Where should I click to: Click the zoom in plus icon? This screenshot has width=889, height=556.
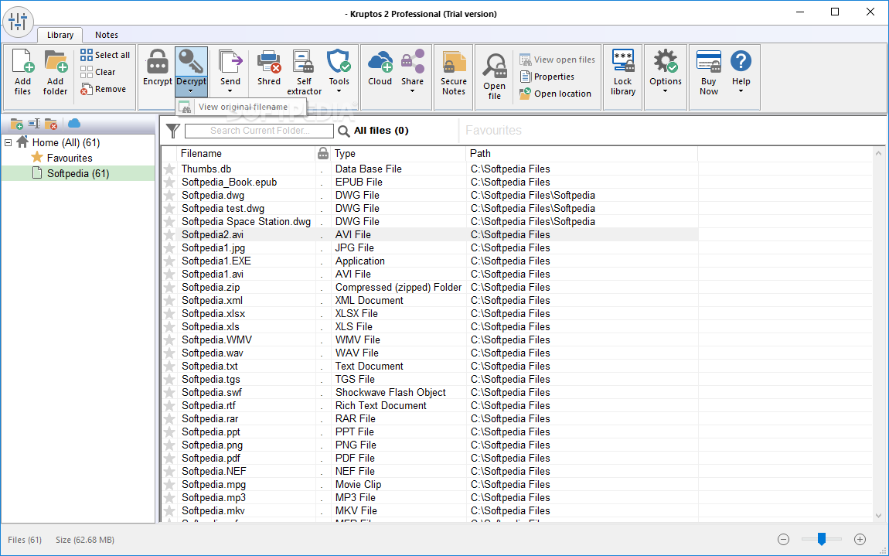[x=860, y=540]
